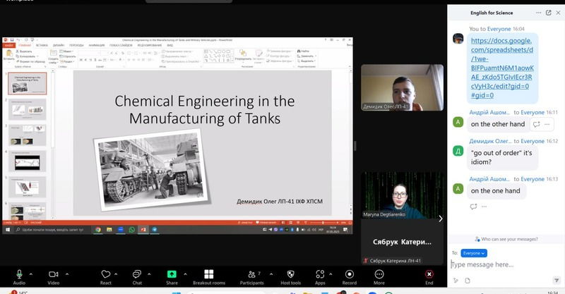Image resolution: width=565 pixels, height=294 pixels.
Task: Show next participants with right chevron
Action: (x=440, y=219)
